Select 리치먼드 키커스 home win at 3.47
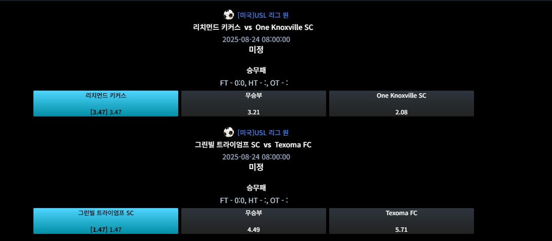 [x=106, y=103]
